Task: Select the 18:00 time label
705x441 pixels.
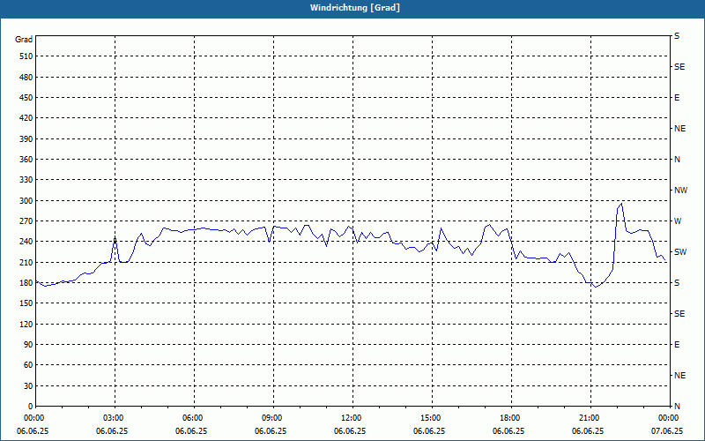Action: click(511, 418)
